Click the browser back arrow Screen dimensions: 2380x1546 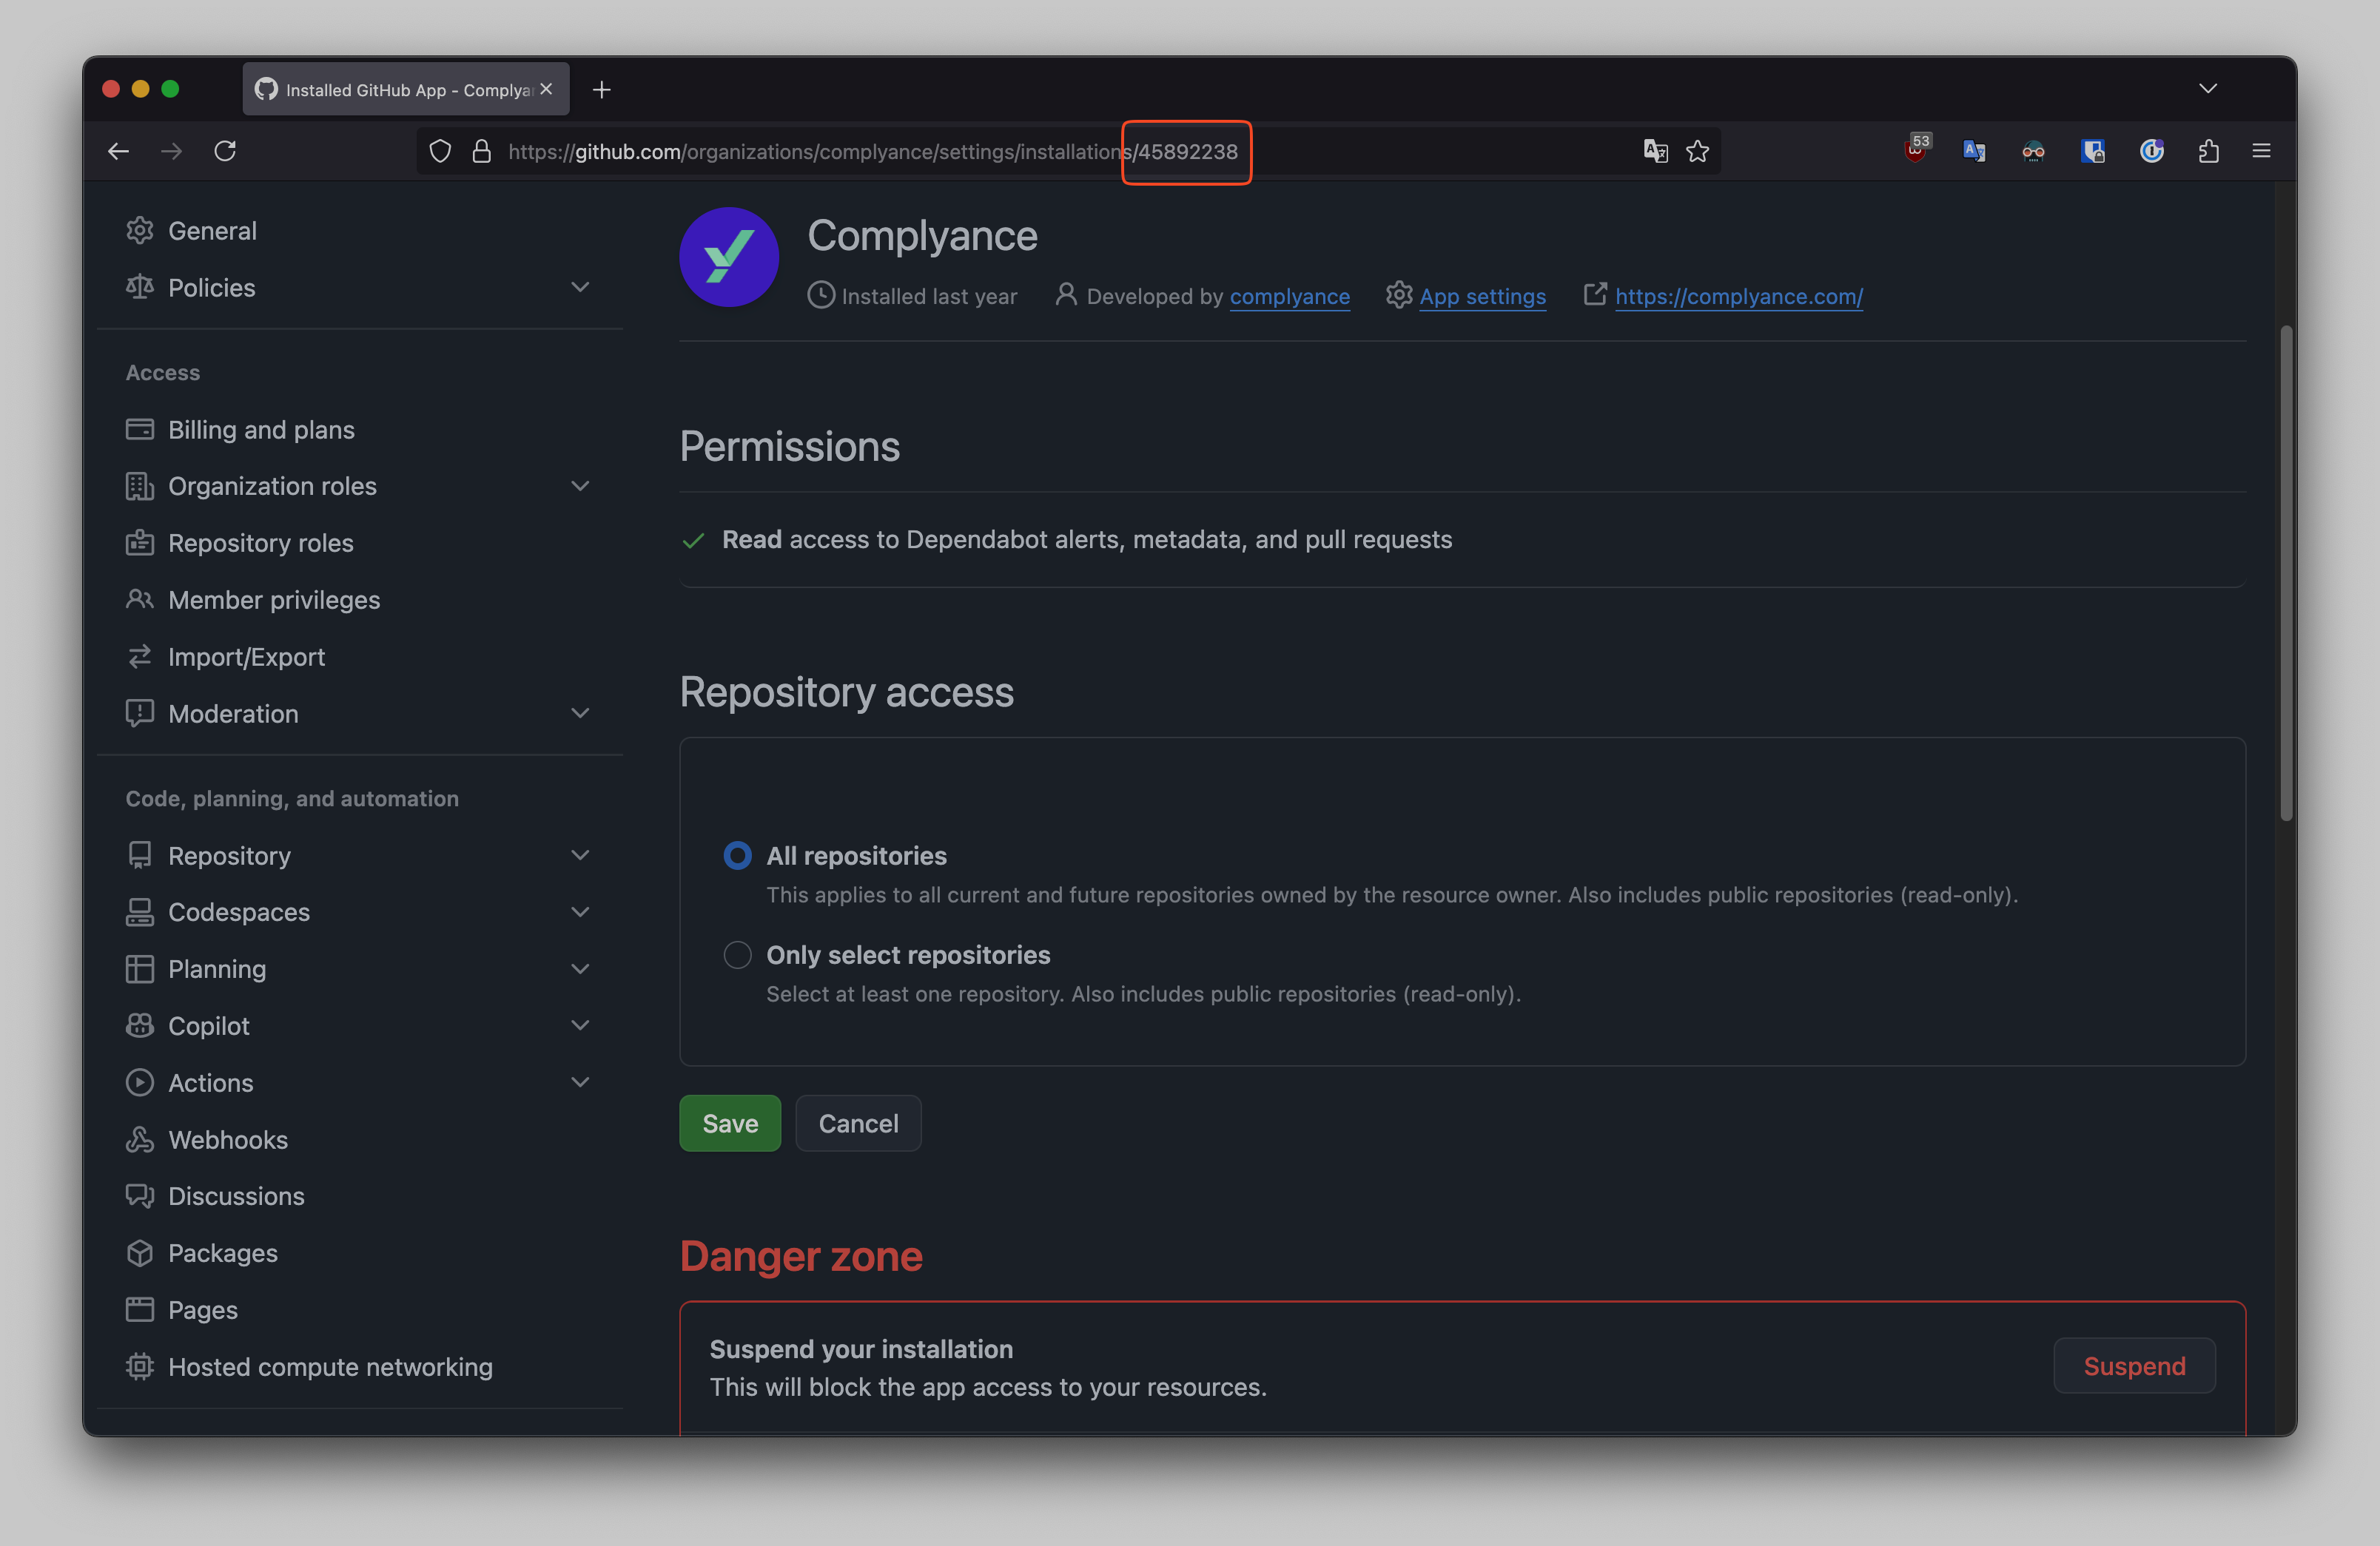coord(118,151)
